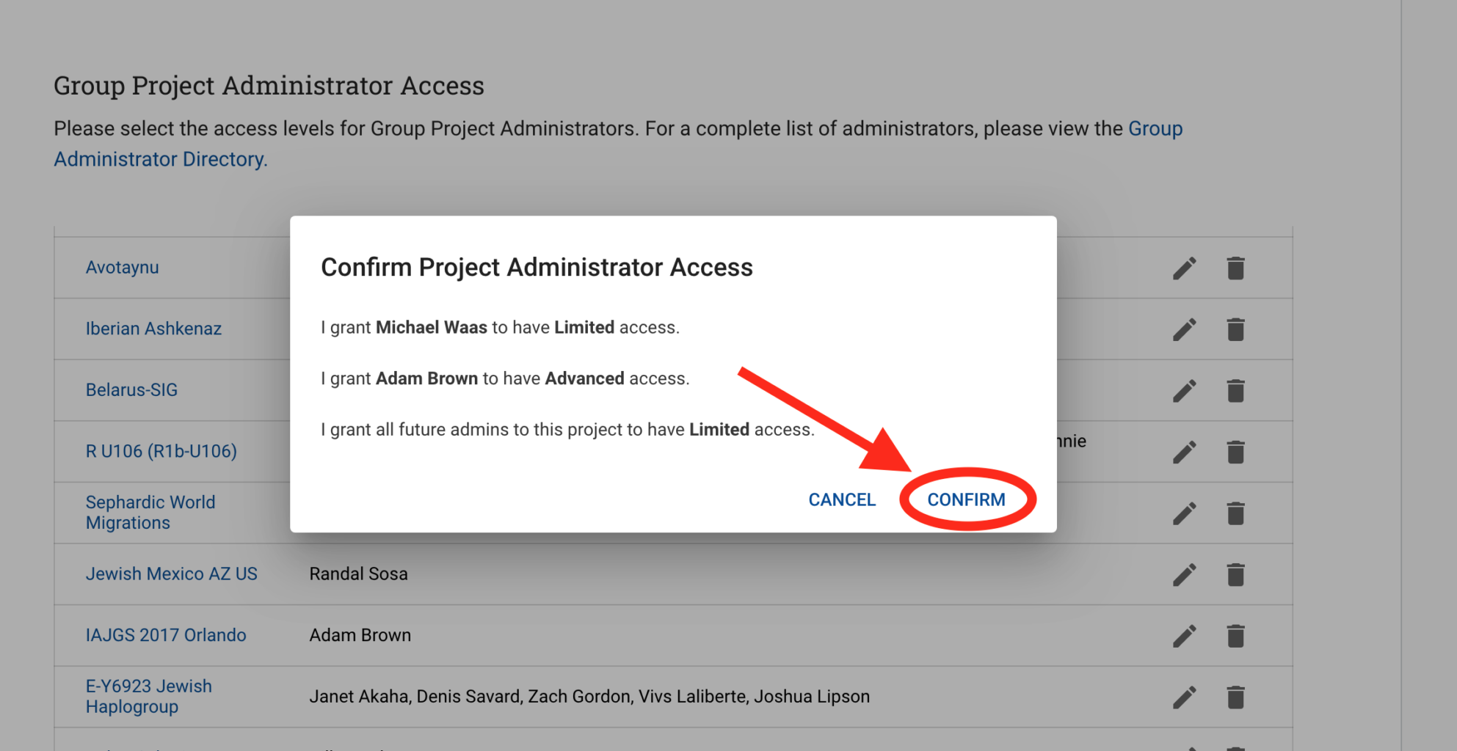Edit R U106 (R1b-U106) project access

pos(1184,452)
